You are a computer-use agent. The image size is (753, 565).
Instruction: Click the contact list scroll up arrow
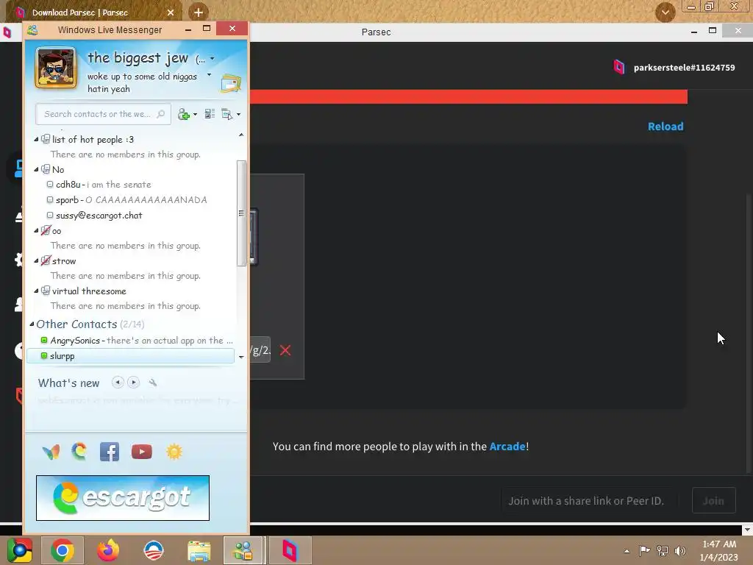(241, 135)
